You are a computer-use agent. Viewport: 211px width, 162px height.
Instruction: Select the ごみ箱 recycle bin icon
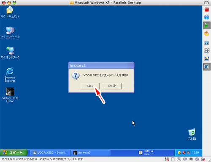point(192,134)
